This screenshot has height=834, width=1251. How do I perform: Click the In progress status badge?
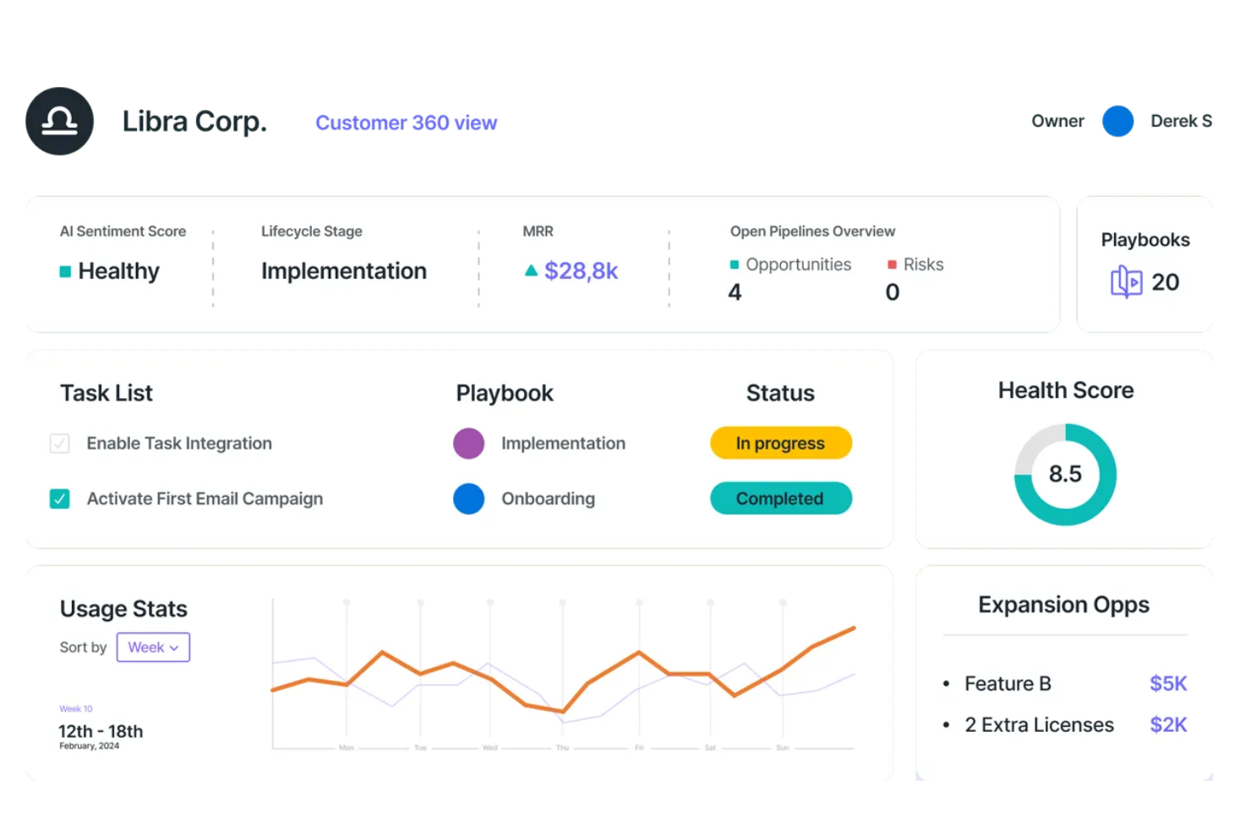click(x=779, y=443)
